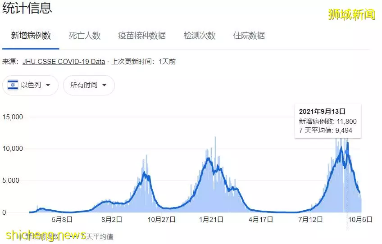Open the 疫苗接种数据 tab
This screenshot has width=382, height=244.
(142, 36)
